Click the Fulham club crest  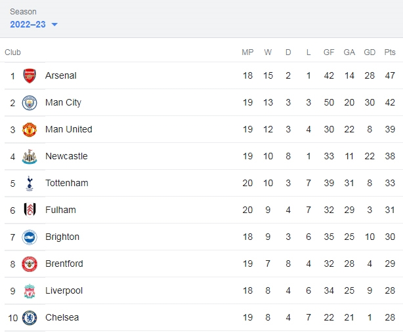(30, 210)
